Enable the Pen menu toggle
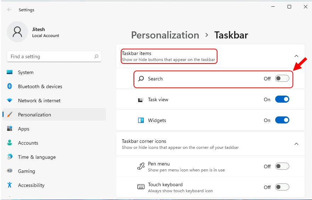The width and height of the screenshot is (312, 200). [282, 166]
